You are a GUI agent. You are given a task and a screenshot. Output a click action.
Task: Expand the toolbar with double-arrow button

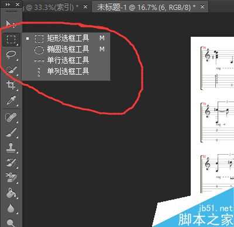point(8,4)
